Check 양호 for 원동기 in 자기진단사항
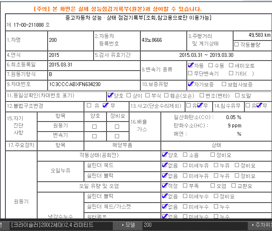 [x=94, y=126]
